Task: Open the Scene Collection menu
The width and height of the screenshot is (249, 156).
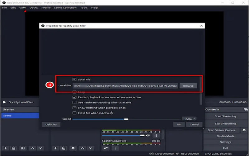Action: click(x=65, y=7)
